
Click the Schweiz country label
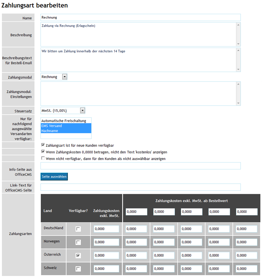tap(50, 268)
